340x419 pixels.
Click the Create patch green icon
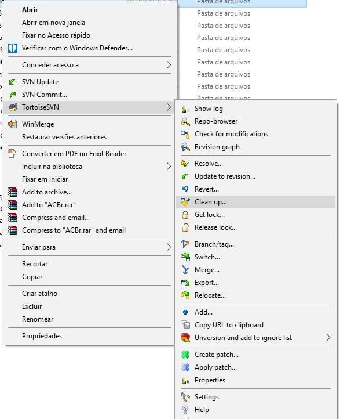click(185, 355)
